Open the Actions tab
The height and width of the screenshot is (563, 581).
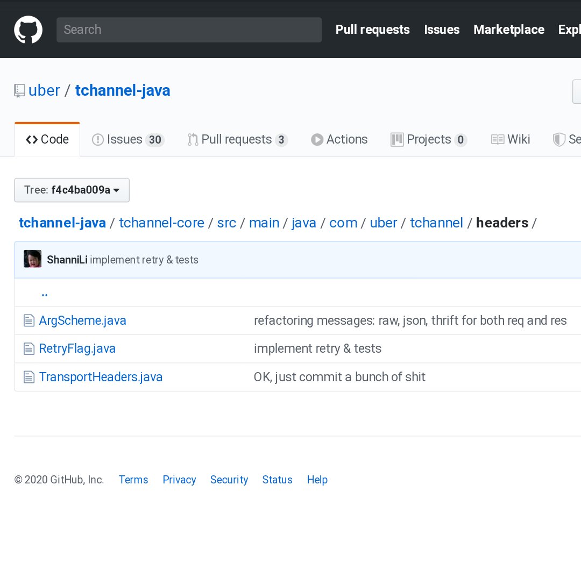pyautogui.click(x=339, y=139)
